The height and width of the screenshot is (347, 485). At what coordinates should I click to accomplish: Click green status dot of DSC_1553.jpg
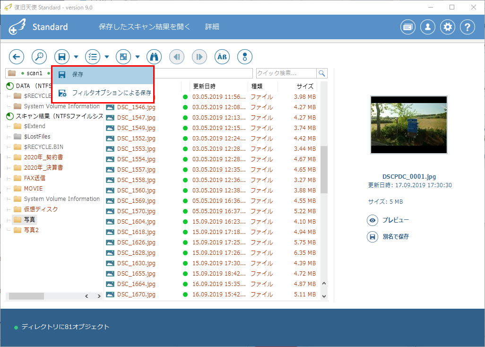185,149
